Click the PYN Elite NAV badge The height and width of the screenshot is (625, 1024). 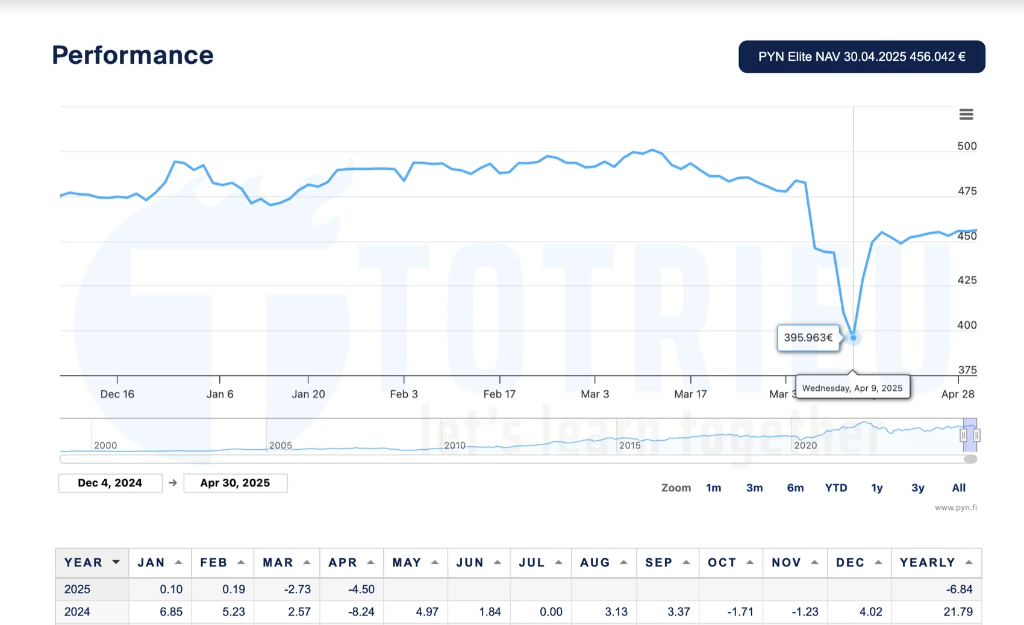861,57
